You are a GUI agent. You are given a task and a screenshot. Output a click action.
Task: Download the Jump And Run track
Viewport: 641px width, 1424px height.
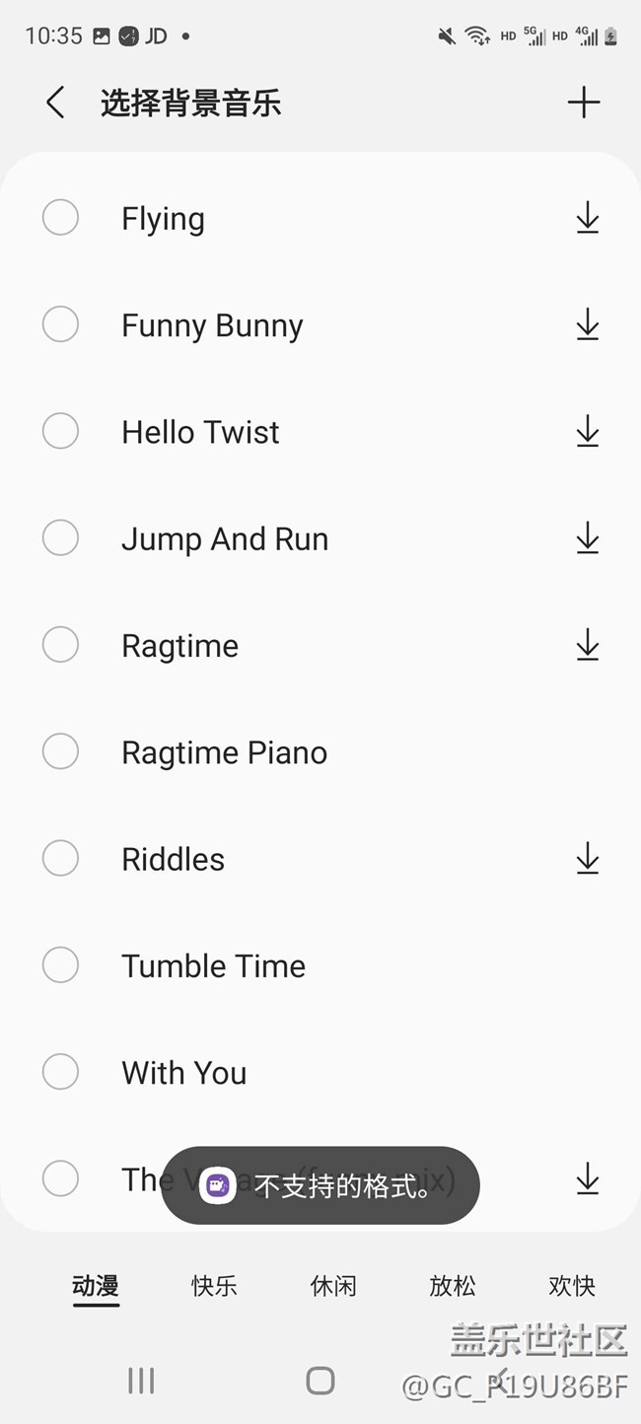pos(588,538)
